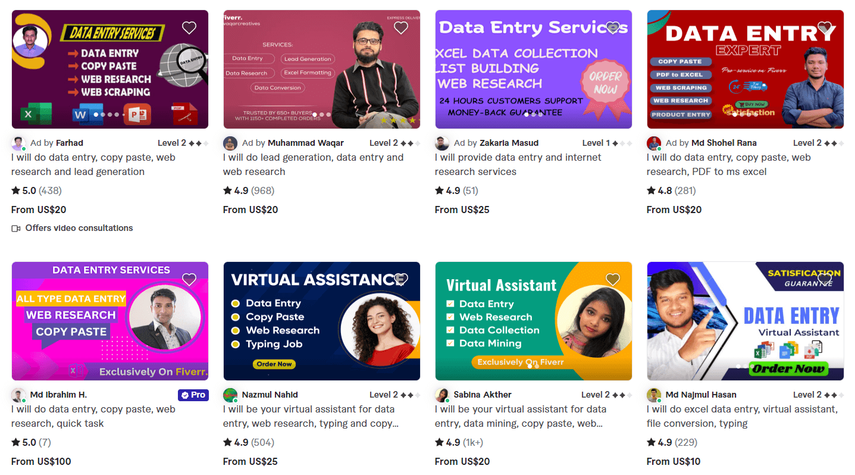
Task: Favorite Md Najmul Hasan's gig via heart icon
Action: pos(825,279)
